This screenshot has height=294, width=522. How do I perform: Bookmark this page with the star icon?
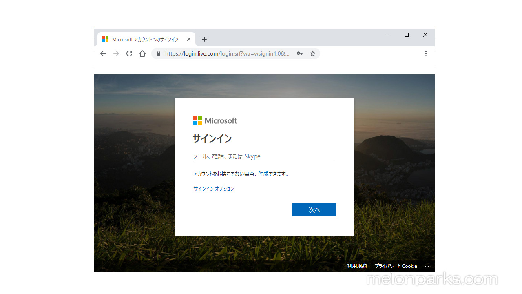pyautogui.click(x=313, y=53)
